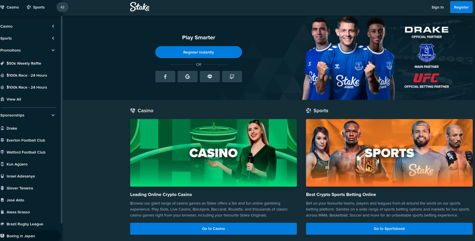Switch to the Casino top tab
The image size is (475, 241).
pos(10,7)
